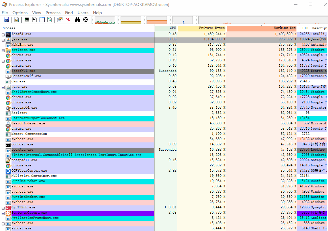This screenshot has width=328, height=231.
Task: Click the crosshair Find Window's Process icon
Action: pyautogui.click(x=85, y=20)
